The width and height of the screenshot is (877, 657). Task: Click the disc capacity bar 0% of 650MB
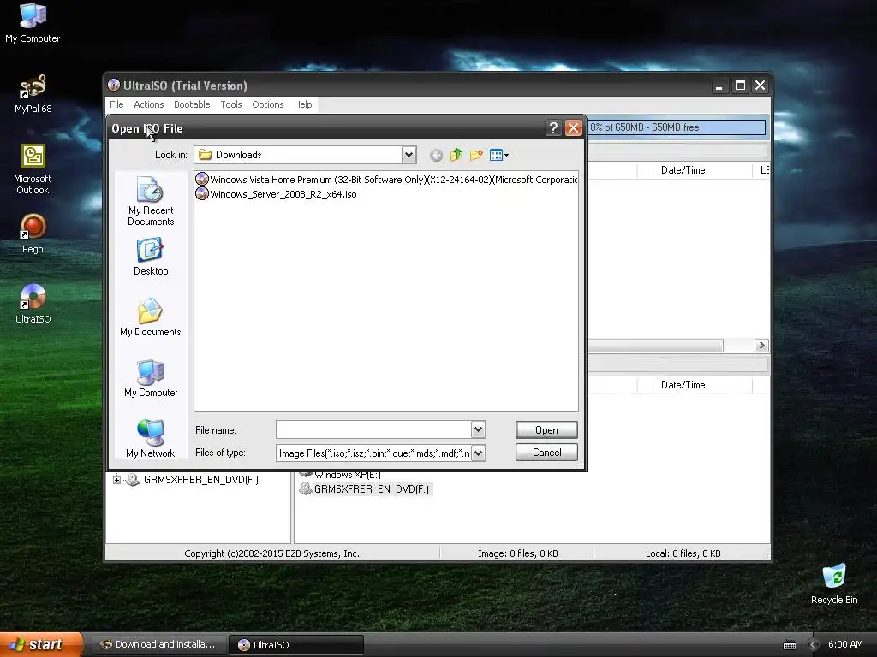677,127
